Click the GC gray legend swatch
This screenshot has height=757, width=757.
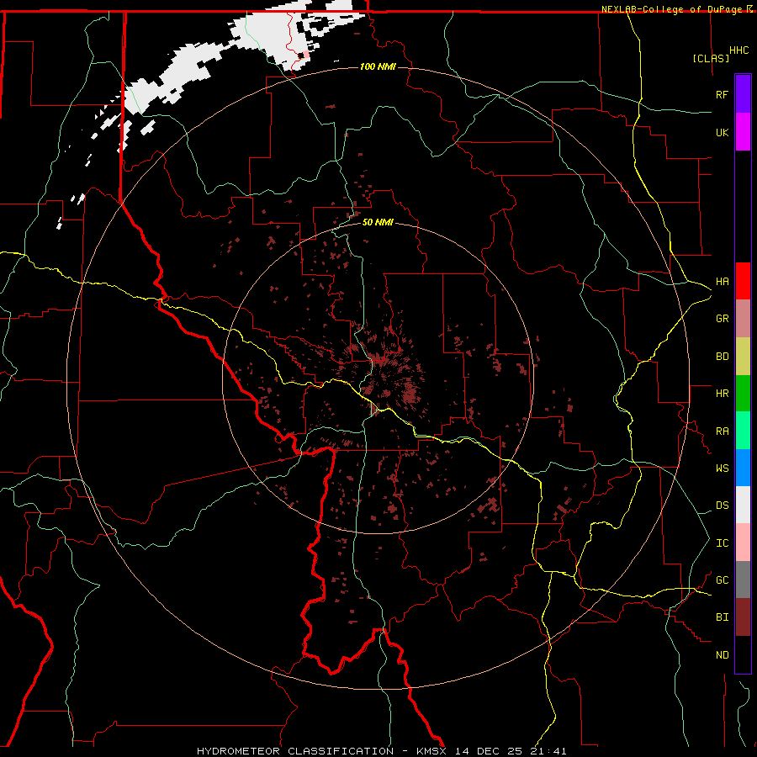743,580
